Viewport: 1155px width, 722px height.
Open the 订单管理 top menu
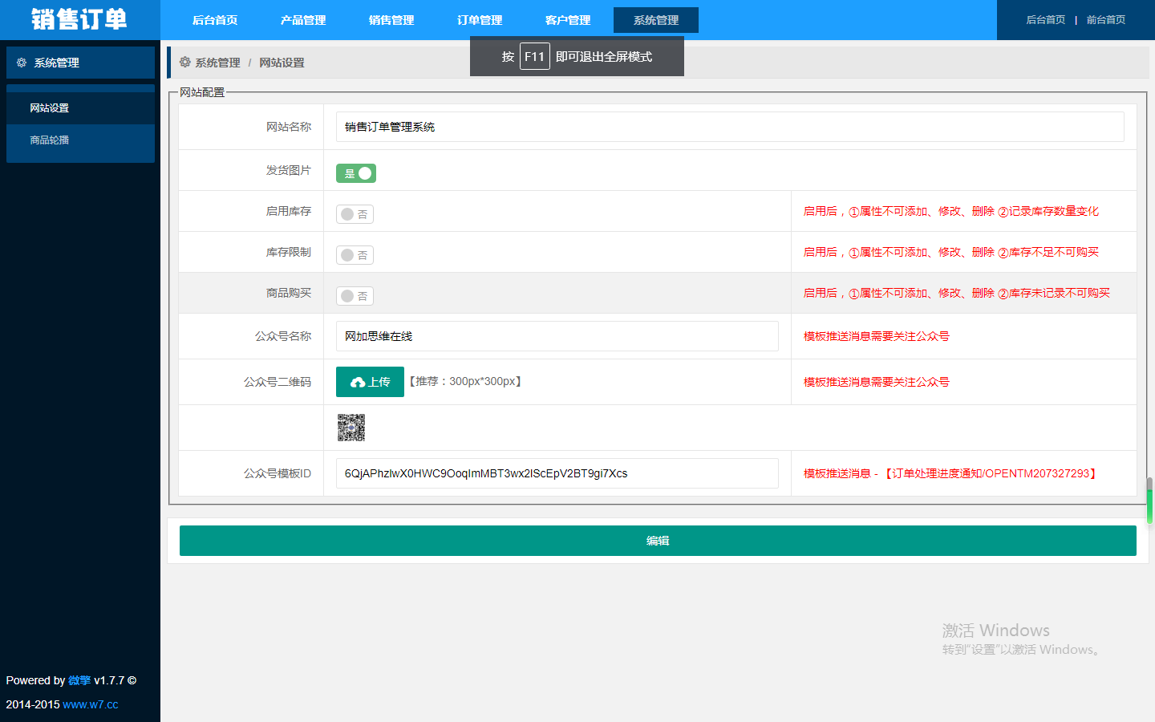coord(480,20)
